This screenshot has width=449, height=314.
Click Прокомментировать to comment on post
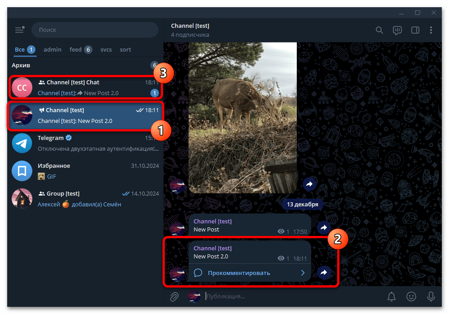(239, 273)
